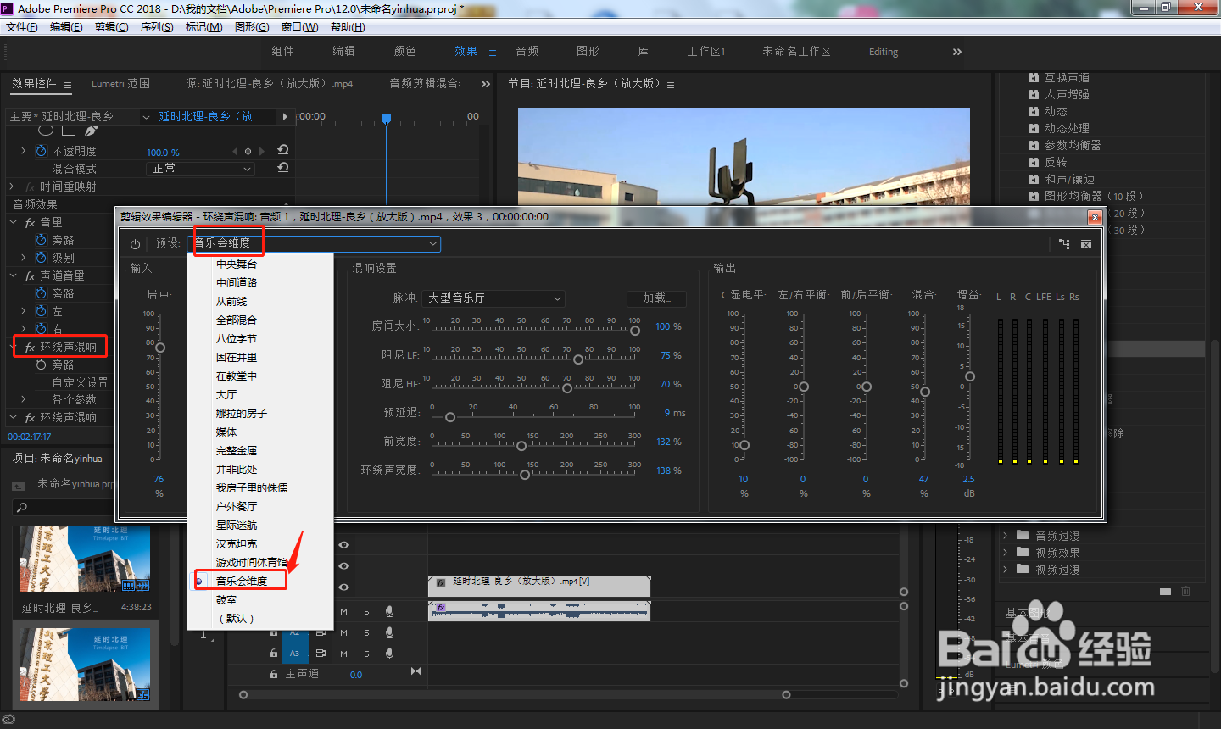The width and height of the screenshot is (1221, 729).
Task: Open the 预设 preset dropdown
Action: pyautogui.click(x=314, y=243)
